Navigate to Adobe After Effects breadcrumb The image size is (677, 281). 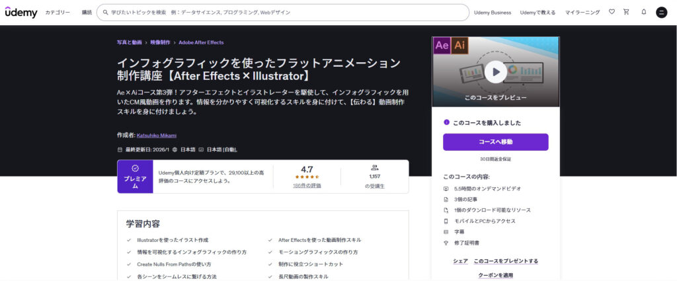[201, 42]
